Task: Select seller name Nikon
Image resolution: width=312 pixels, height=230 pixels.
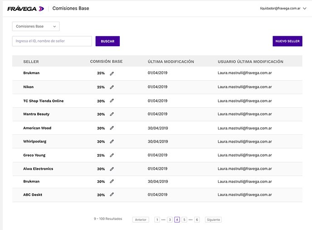Action: click(28, 87)
